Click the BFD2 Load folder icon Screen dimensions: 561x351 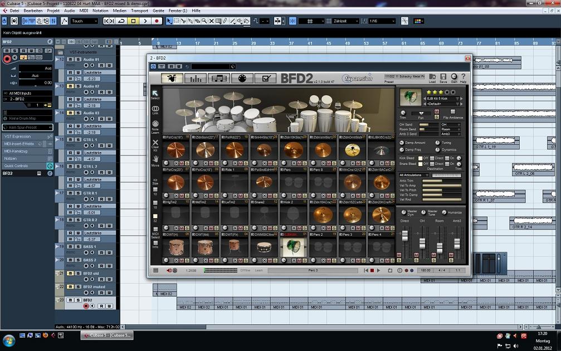[432, 76]
